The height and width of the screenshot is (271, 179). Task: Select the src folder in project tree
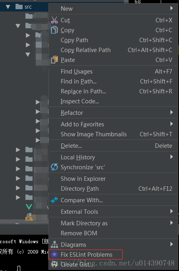tap(28, 7)
